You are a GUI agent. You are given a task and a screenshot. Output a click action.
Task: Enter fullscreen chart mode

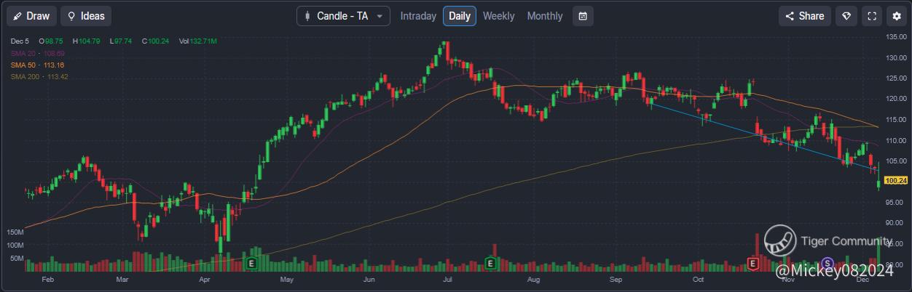(871, 16)
